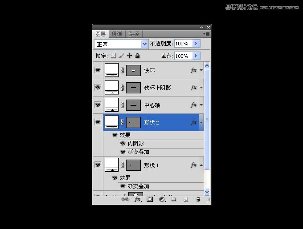Click the lock position move icon
The image size is (303, 229).
pos(129,56)
